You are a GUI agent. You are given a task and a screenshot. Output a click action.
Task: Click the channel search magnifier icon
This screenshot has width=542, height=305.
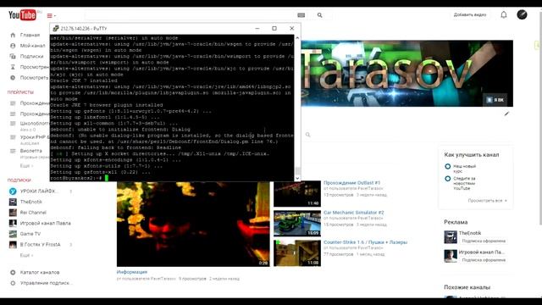pos(307,135)
